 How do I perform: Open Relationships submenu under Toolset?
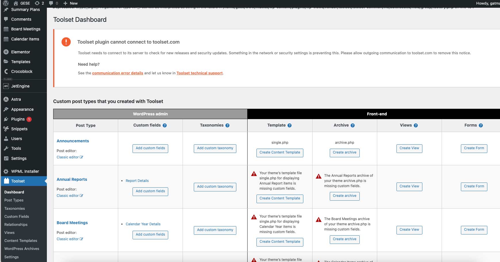pyautogui.click(x=16, y=225)
